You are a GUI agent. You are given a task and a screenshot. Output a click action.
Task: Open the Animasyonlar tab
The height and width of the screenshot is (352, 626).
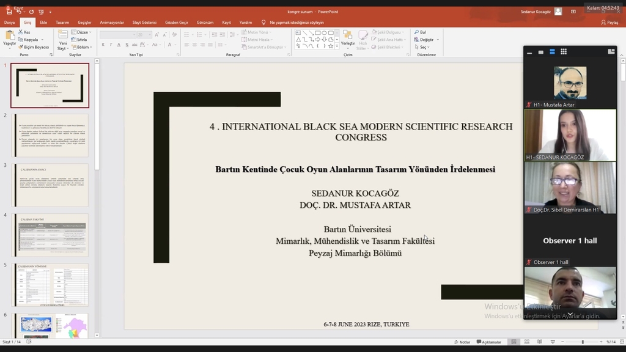[x=112, y=23]
